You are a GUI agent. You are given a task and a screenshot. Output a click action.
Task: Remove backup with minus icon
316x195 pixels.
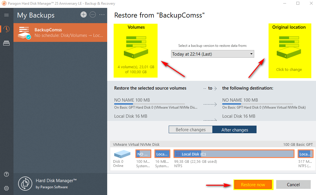(93, 15)
